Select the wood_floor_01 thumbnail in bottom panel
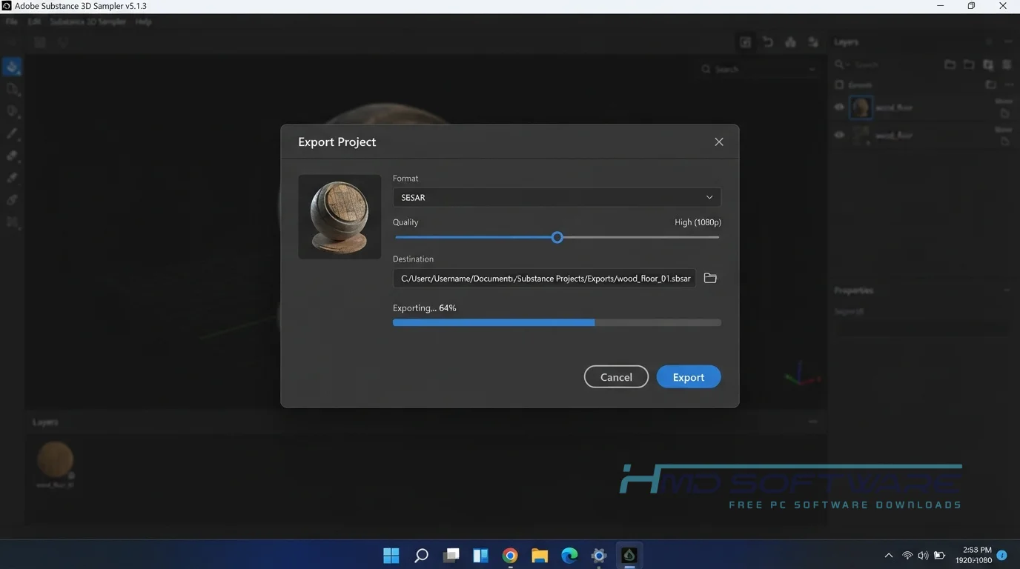 [55, 460]
